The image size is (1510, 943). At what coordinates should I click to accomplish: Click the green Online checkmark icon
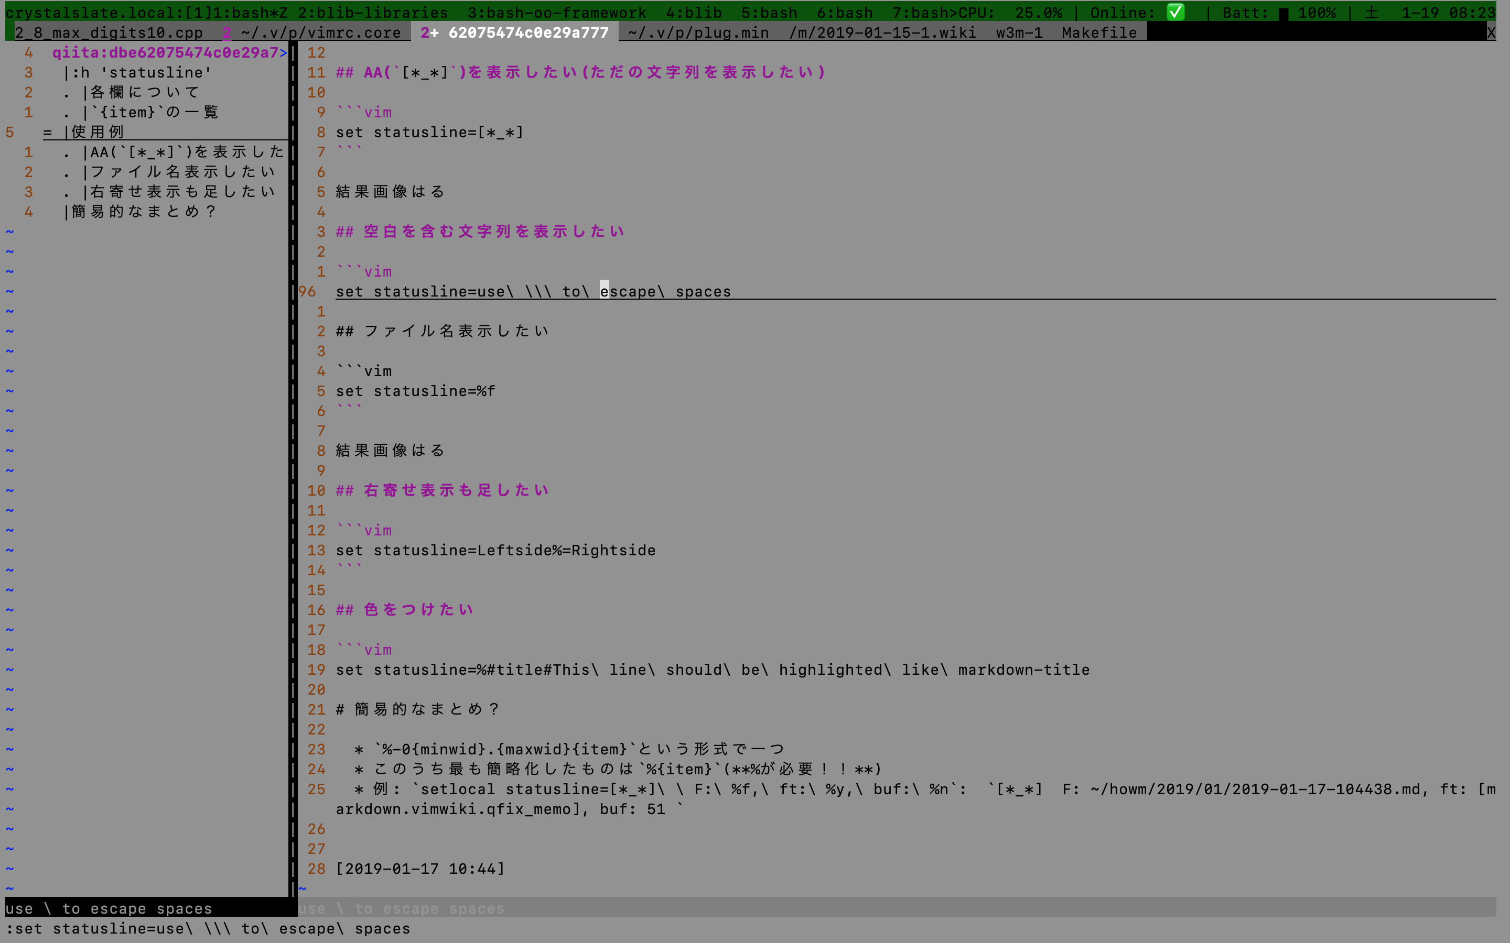(x=1177, y=11)
